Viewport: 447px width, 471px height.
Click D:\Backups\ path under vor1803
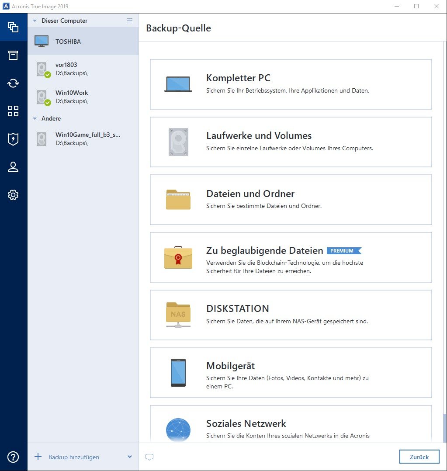[x=72, y=73]
